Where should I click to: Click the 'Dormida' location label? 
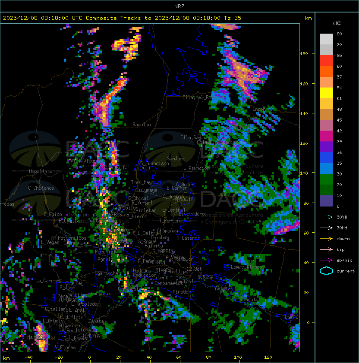click(x=248, y=300)
